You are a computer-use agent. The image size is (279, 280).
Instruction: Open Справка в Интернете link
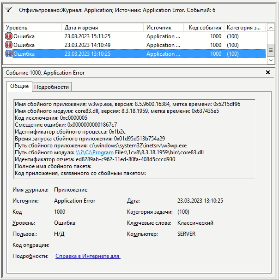click(x=88, y=256)
